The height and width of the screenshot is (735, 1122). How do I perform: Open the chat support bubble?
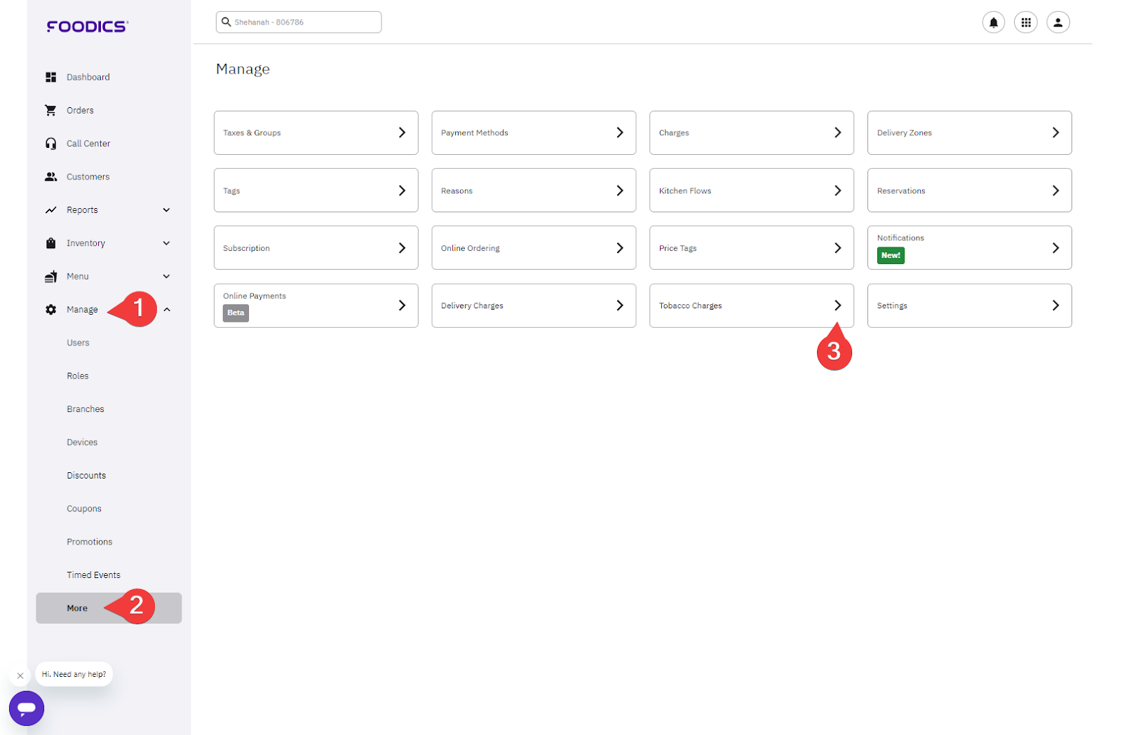[x=27, y=708]
